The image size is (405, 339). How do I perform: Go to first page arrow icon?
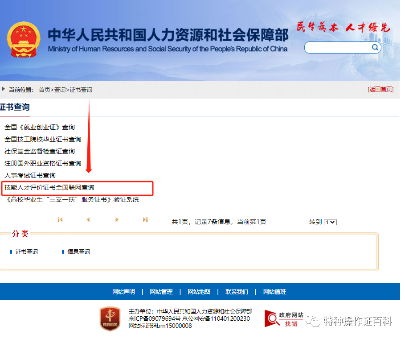60,219
